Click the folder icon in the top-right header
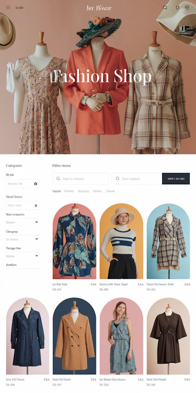The image size is (196, 393). point(165,7)
